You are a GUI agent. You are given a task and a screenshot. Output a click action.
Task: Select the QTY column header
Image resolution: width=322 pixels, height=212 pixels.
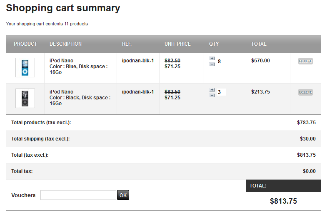[x=214, y=44]
